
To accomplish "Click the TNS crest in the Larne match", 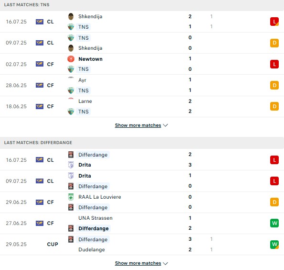I will pyautogui.click(x=71, y=112).
